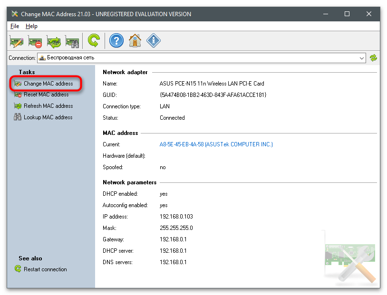Click the DHCP enabled value yes
This screenshot has width=387, height=295.
[x=164, y=194]
